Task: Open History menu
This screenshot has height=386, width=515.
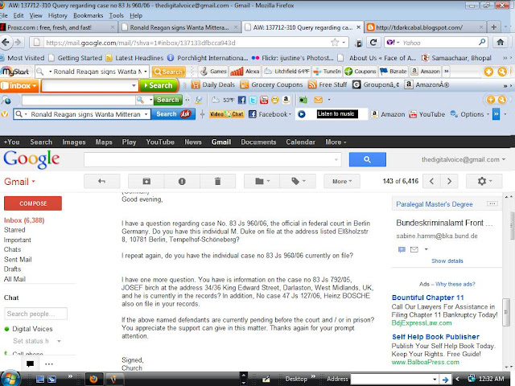Action: click(57, 15)
